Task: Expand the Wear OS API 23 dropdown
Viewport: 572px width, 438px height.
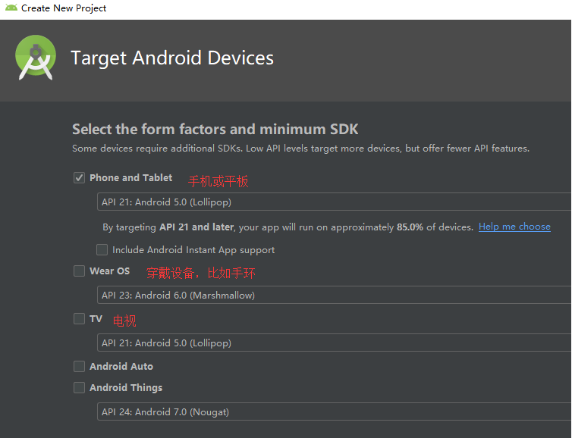Action: [x=334, y=296]
